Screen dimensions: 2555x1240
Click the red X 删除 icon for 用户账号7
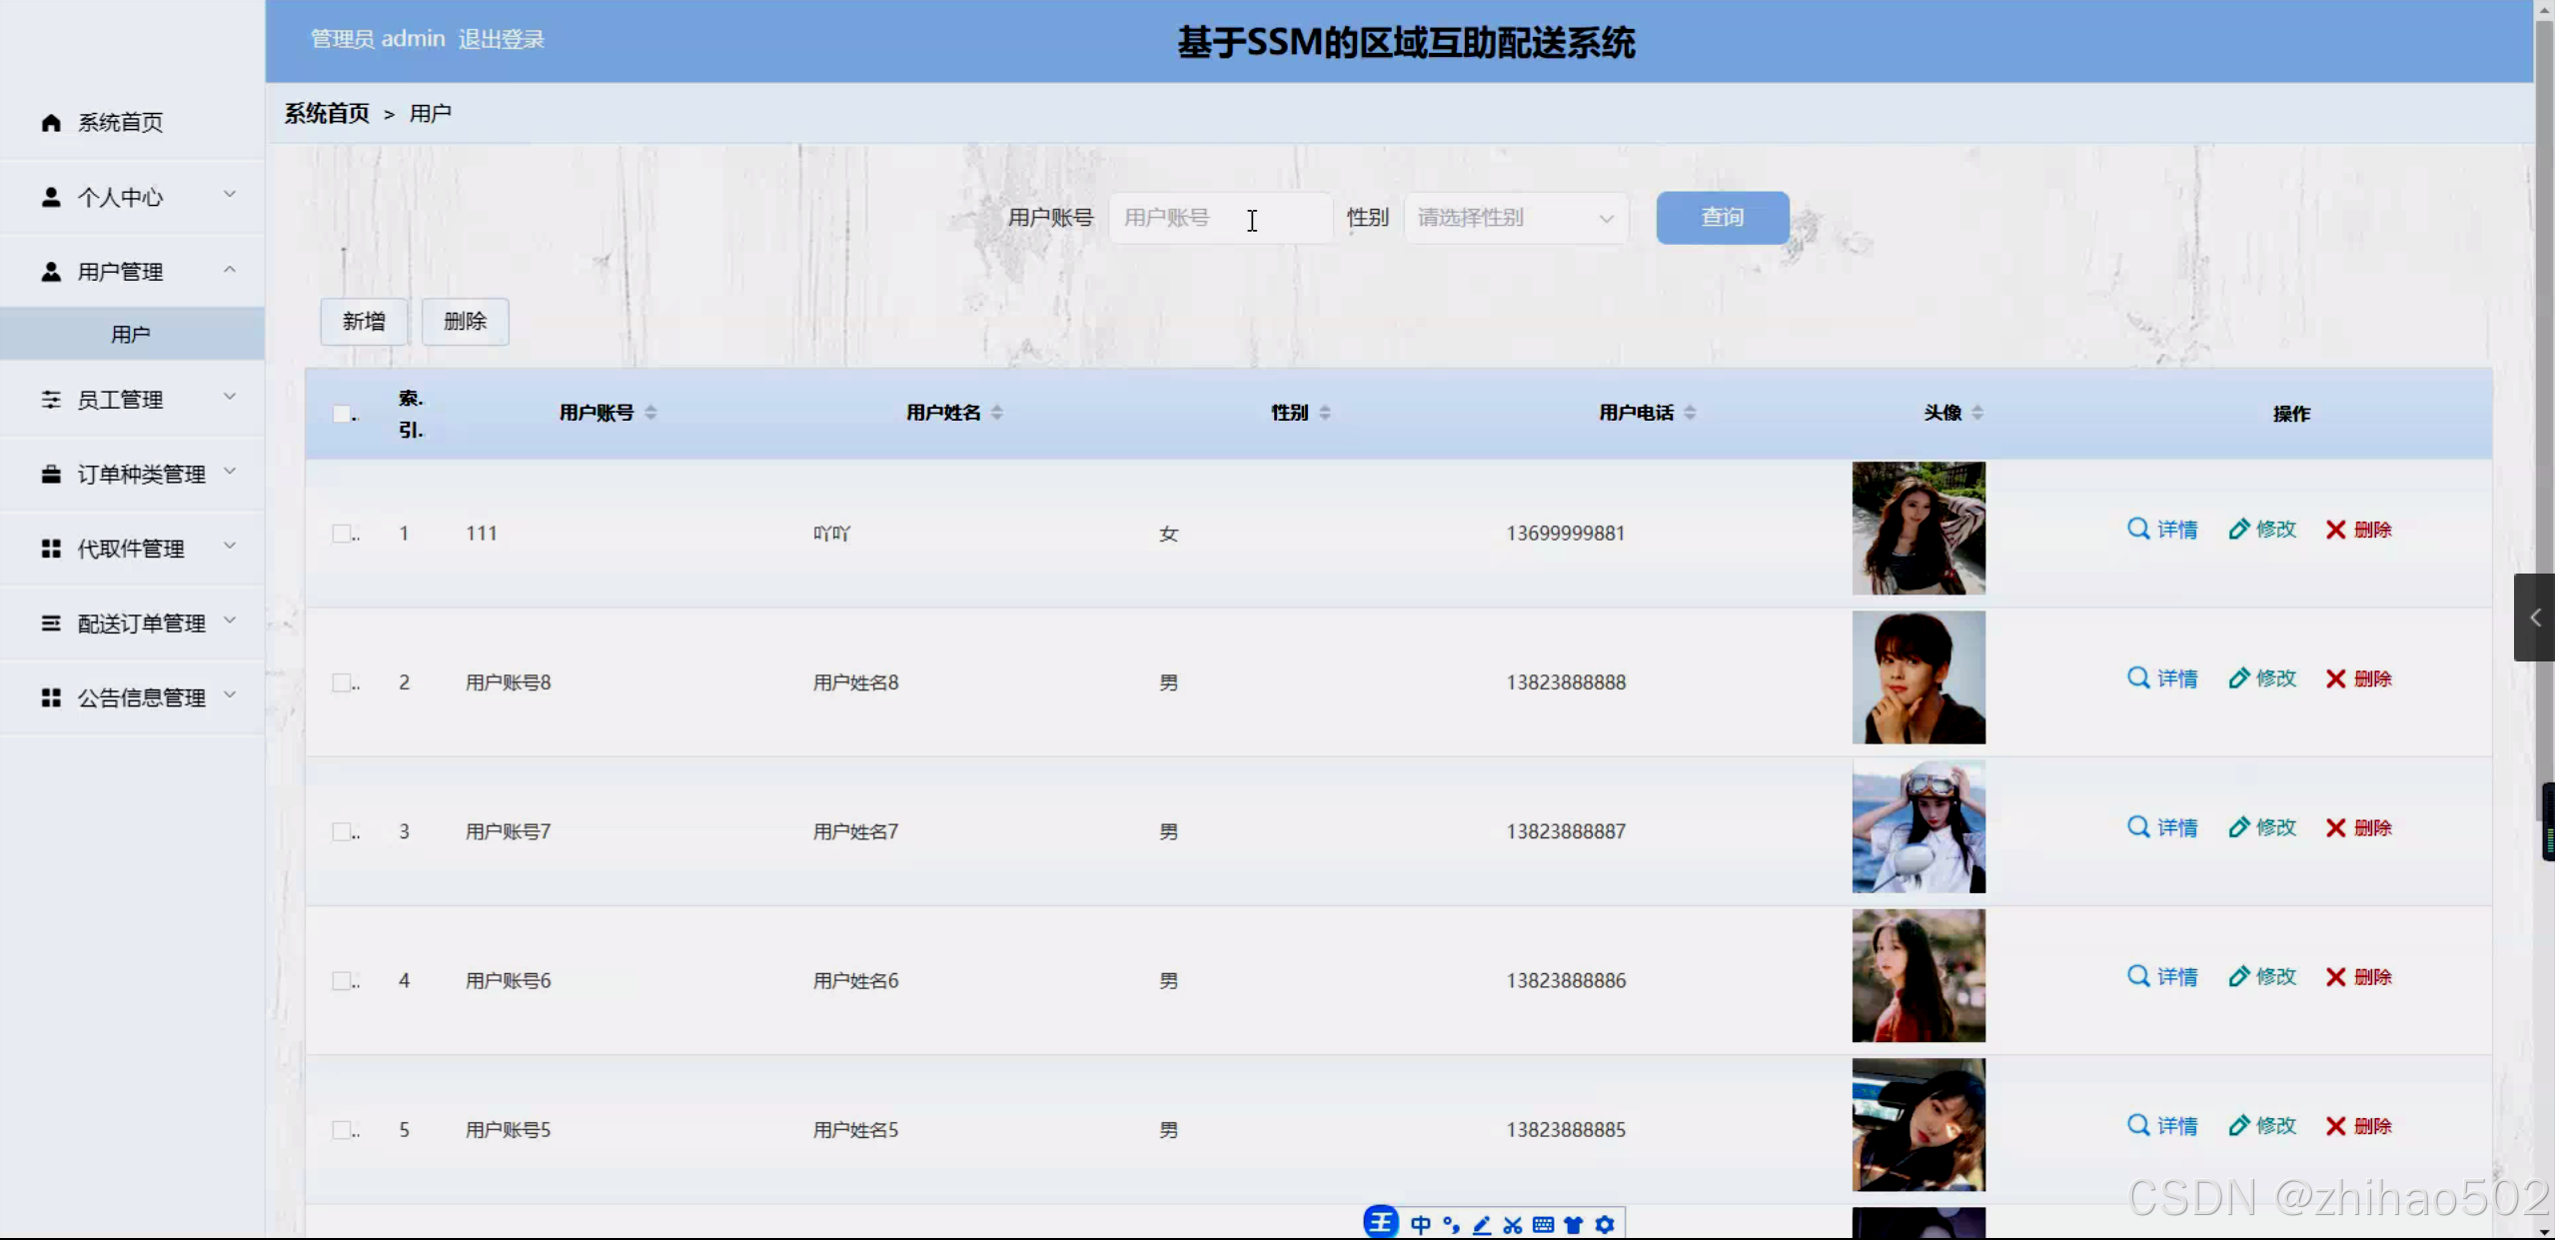(2335, 827)
